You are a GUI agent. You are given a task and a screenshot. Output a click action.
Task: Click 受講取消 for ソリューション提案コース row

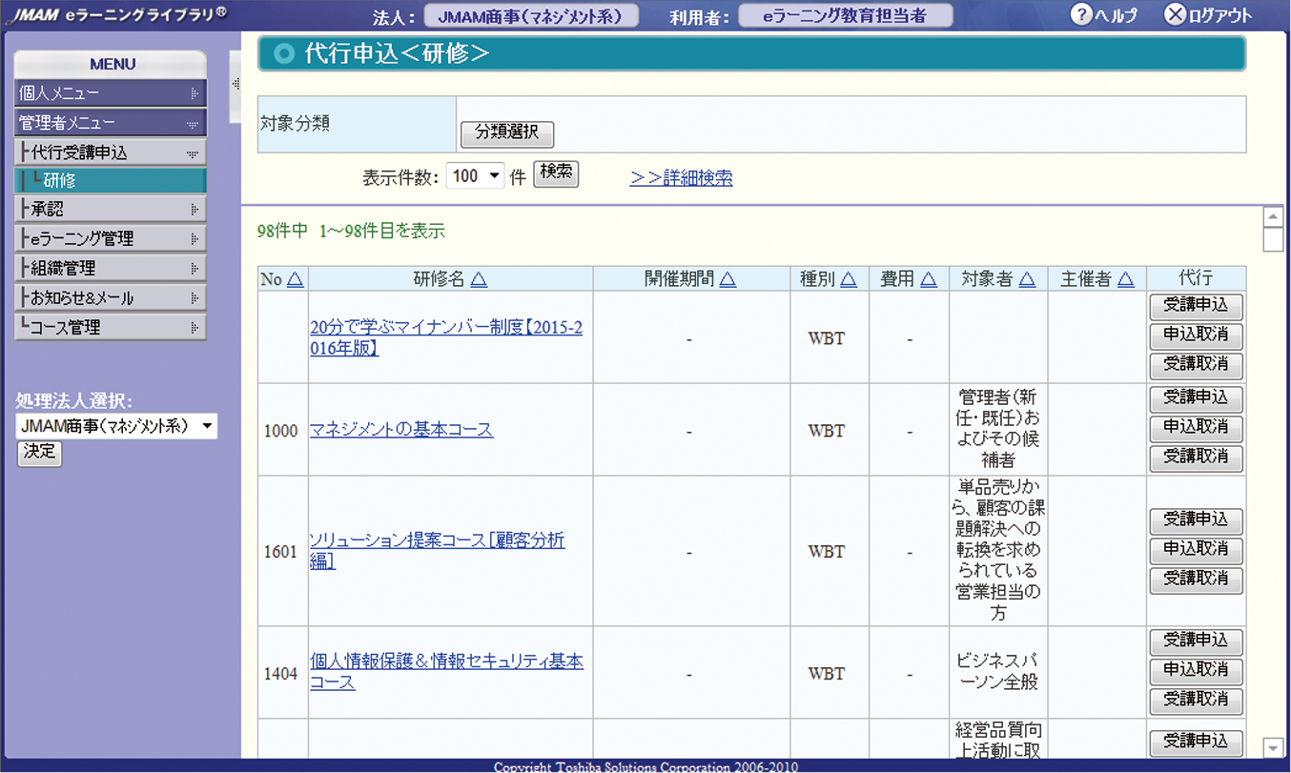click(x=1196, y=580)
